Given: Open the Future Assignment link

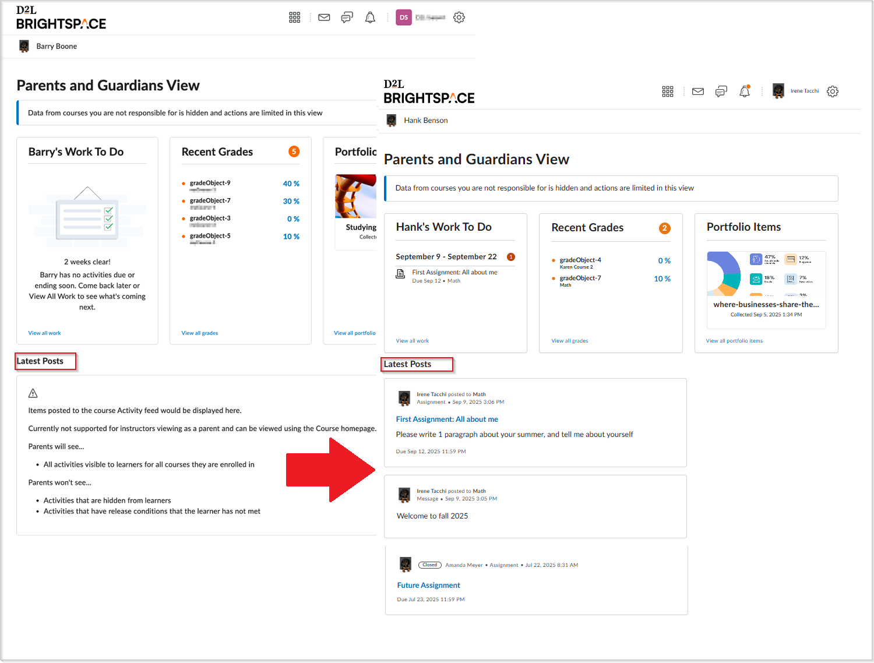Looking at the screenshot, I should [x=428, y=585].
